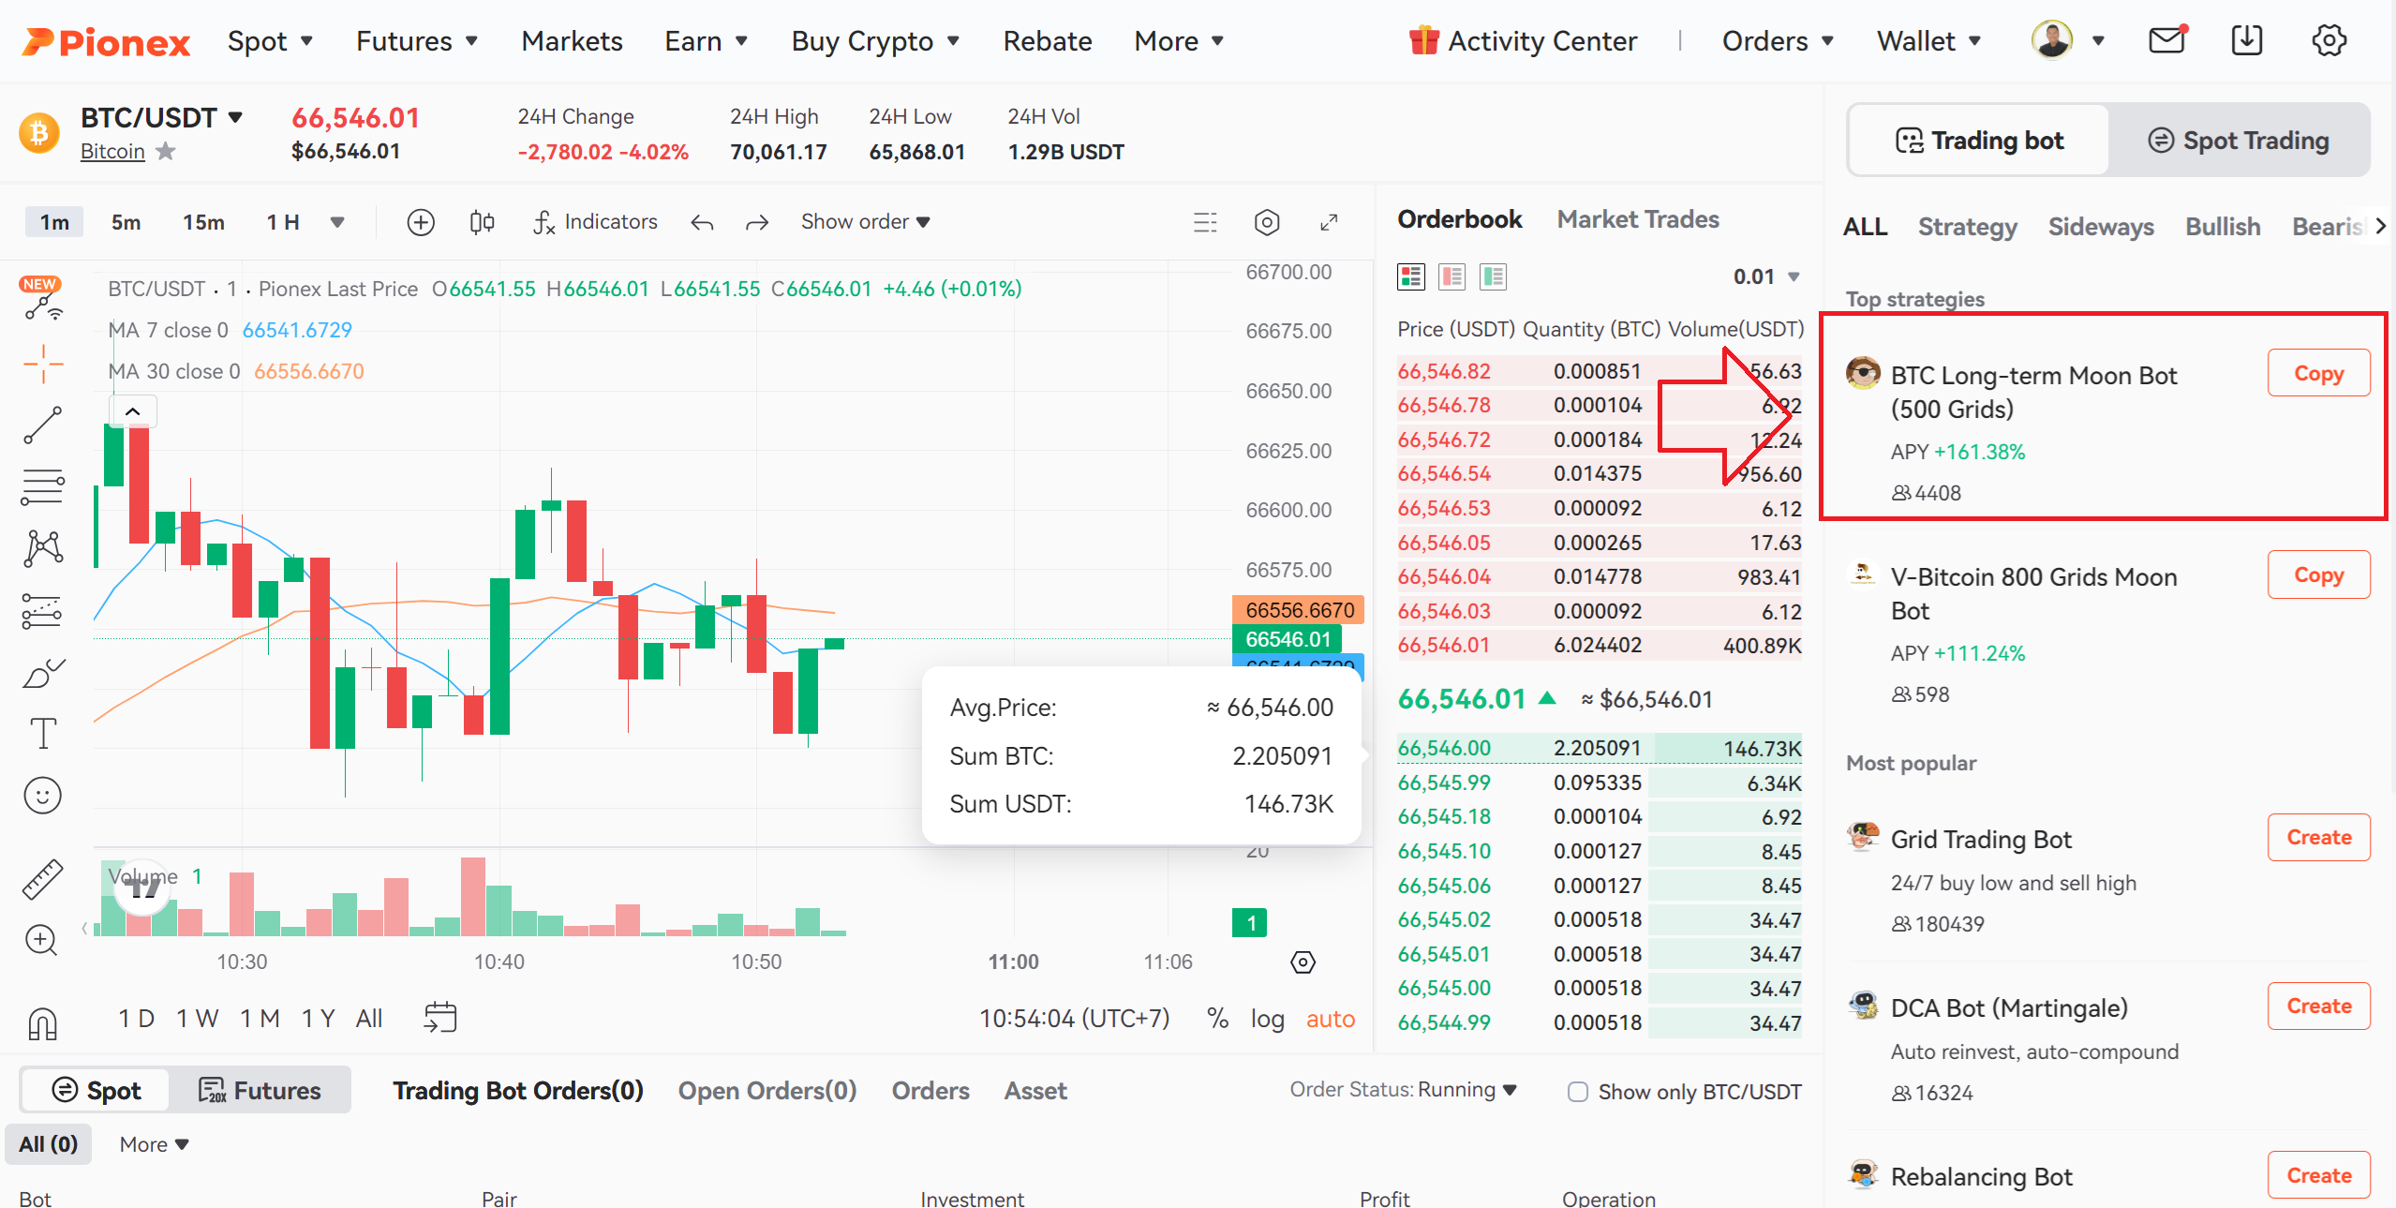
Task: Select the forecasting position tool
Action: tap(41, 611)
